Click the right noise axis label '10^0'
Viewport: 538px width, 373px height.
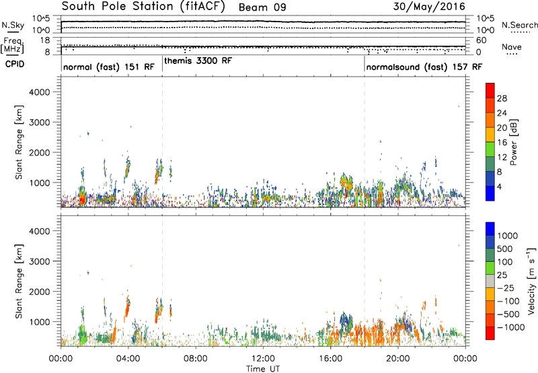click(x=486, y=30)
